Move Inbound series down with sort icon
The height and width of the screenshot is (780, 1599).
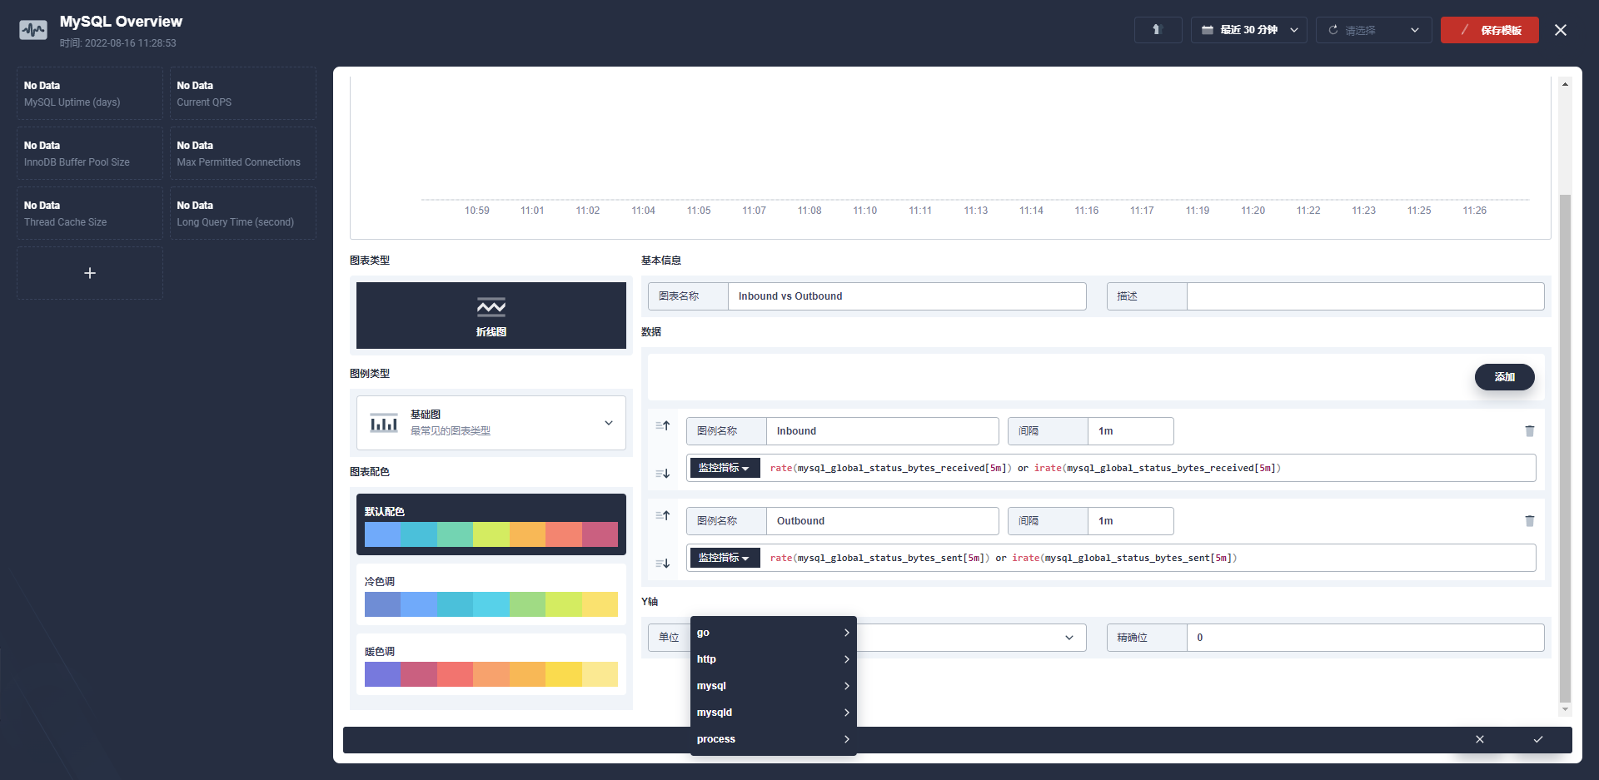[x=663, y=474]
